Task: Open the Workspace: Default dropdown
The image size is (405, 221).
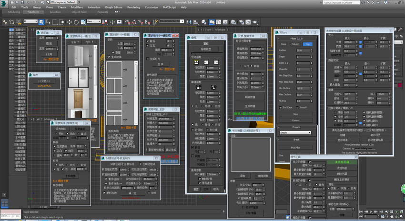Action: click(x=64, y=2)
